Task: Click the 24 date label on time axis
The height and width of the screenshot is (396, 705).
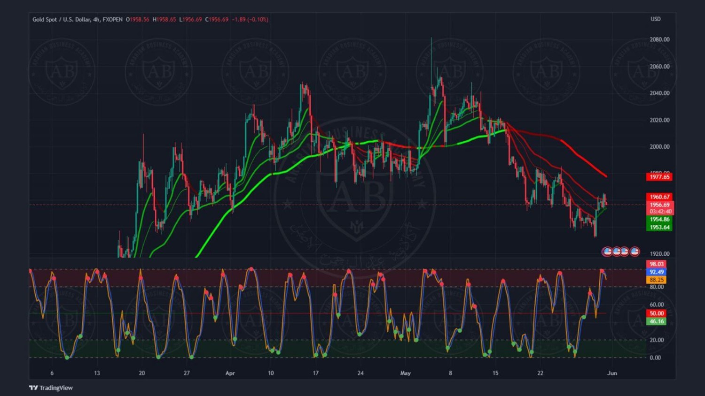Action: pyautogui.click(x=360, y=373)
